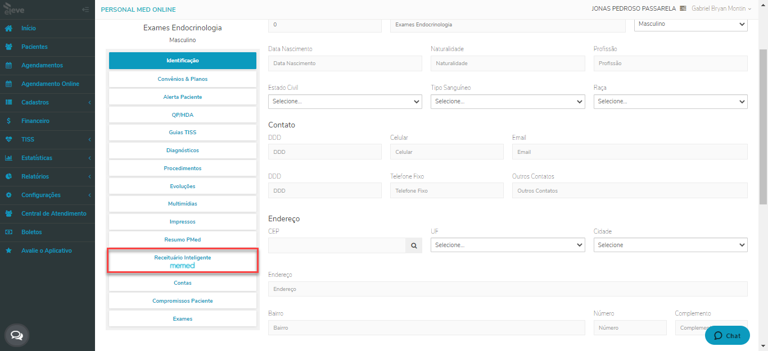This screenshot has width=768, height=351.
Task: Open the Convênios & Planos tab
Action: tap(183, 79)
